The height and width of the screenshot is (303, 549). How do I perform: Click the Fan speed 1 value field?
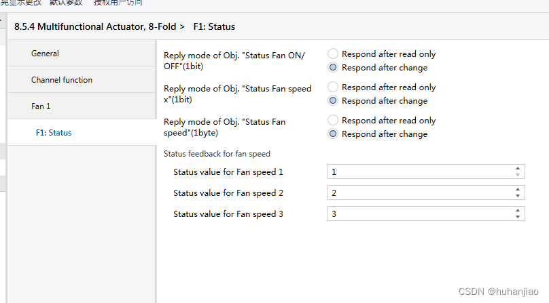[418, 172]
